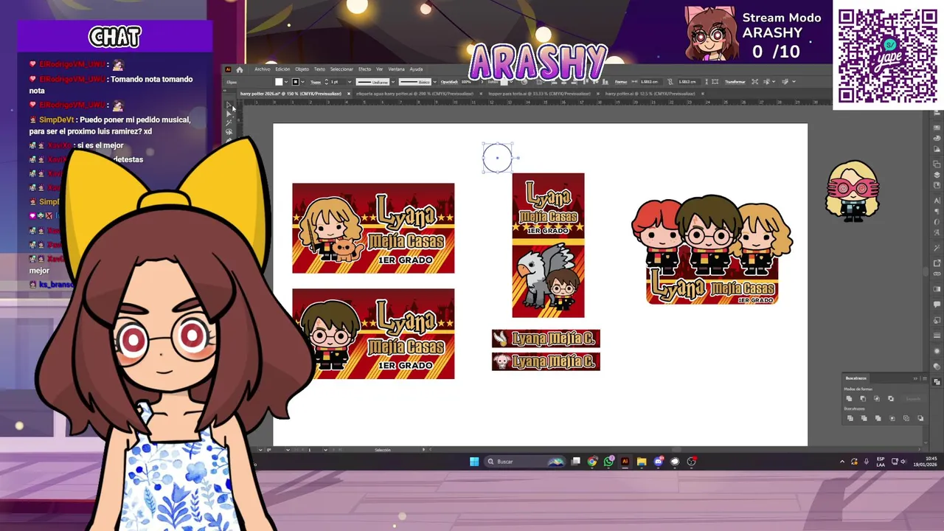Open Google Chrome from the taskbar
The image size is (944, 531).
(x=592, y=462)
